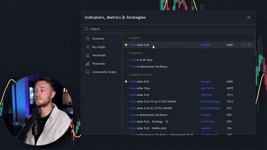Close the Indicators dialog
267x150 pixels.
point(249,17)
